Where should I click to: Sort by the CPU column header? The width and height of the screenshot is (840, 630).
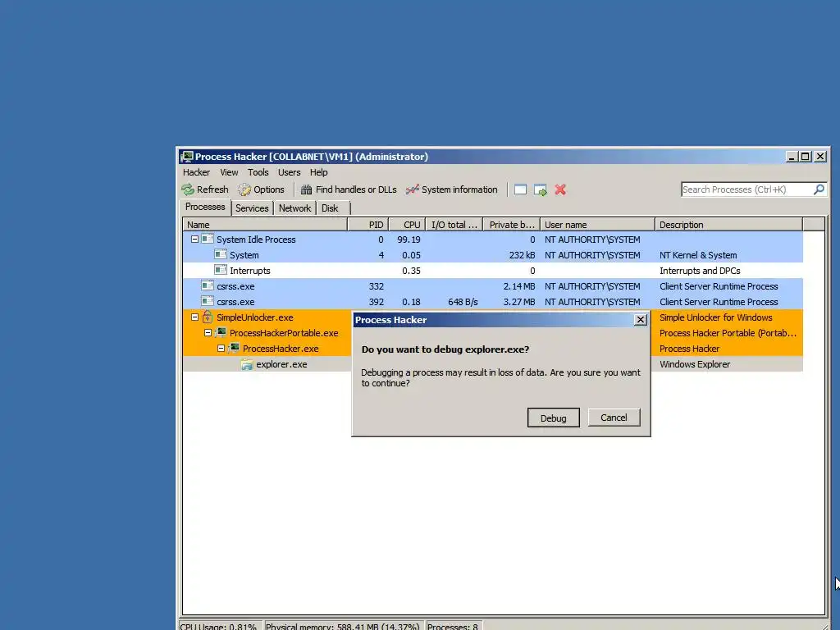(x=407, y=225)
